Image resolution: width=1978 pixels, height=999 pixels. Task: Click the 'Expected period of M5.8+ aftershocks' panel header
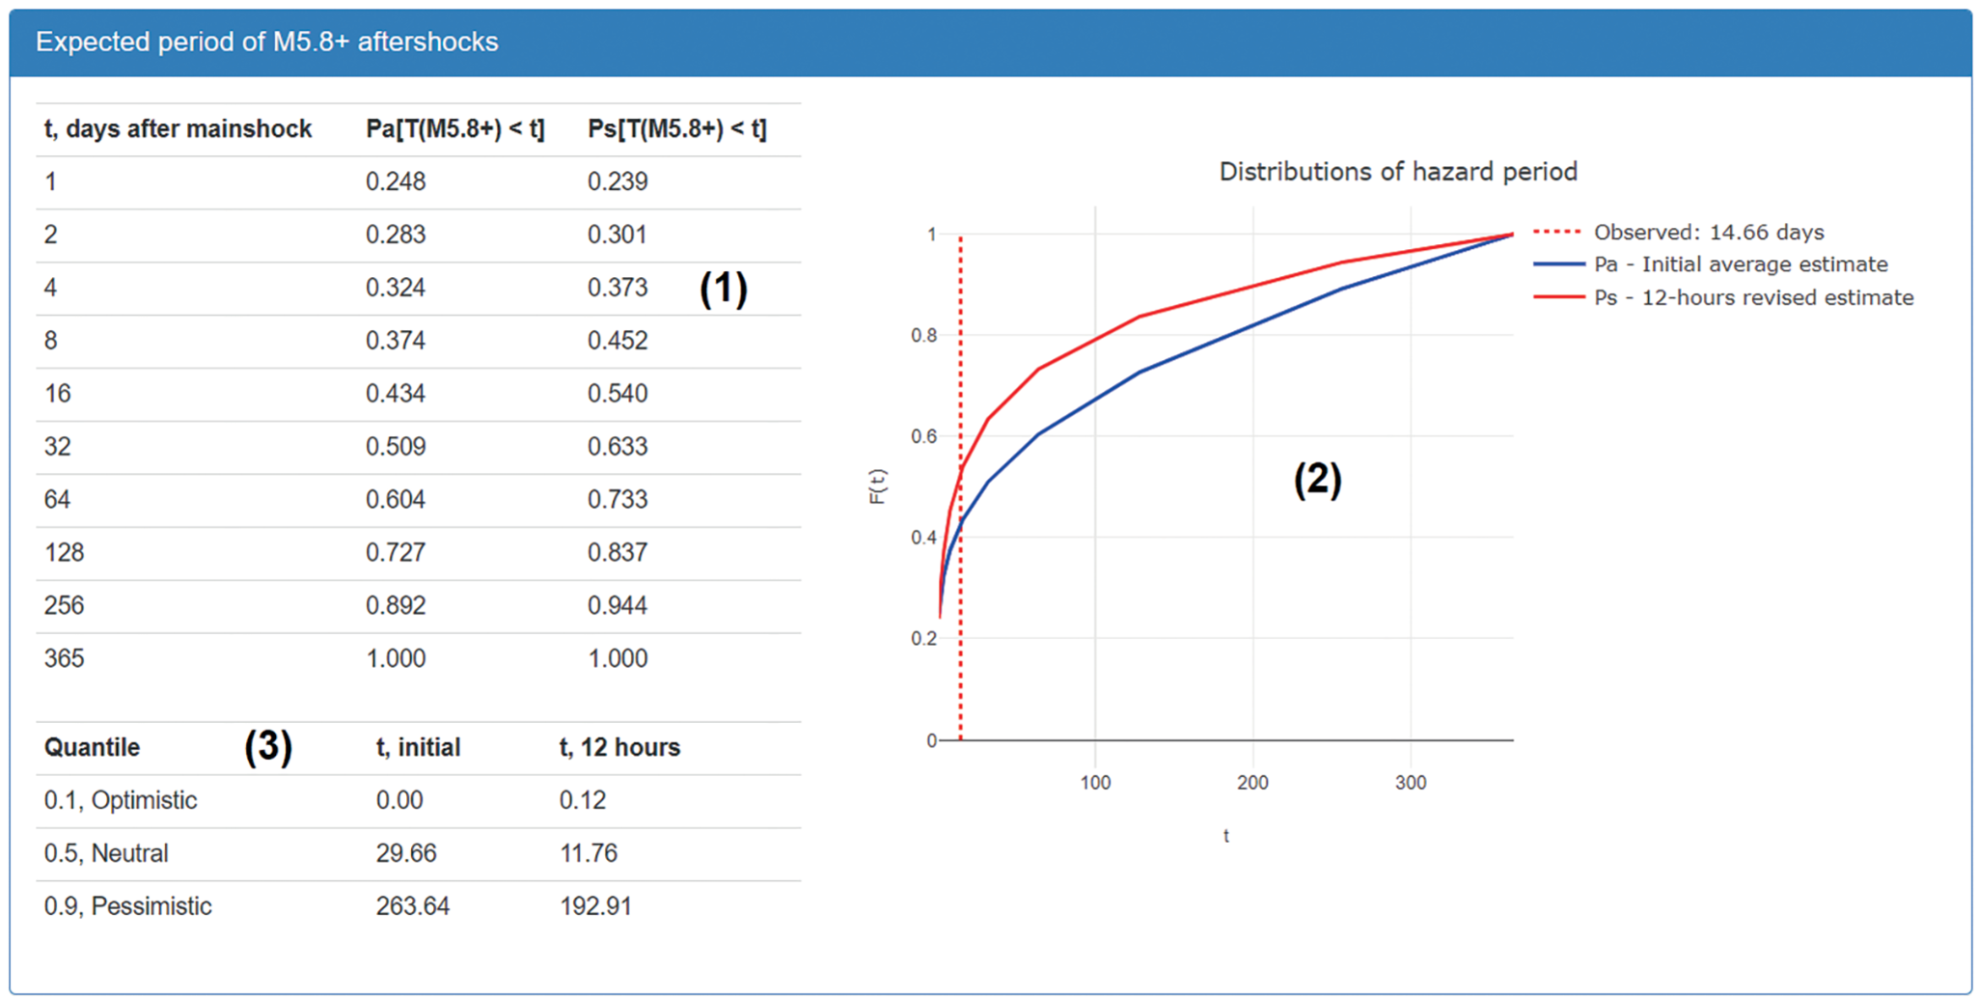tap(267, 42)
